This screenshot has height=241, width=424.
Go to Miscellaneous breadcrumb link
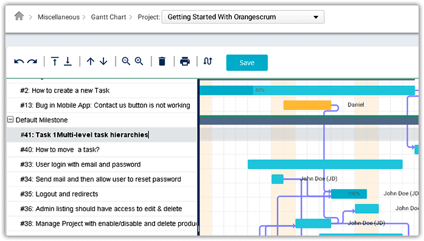point(58,17)
